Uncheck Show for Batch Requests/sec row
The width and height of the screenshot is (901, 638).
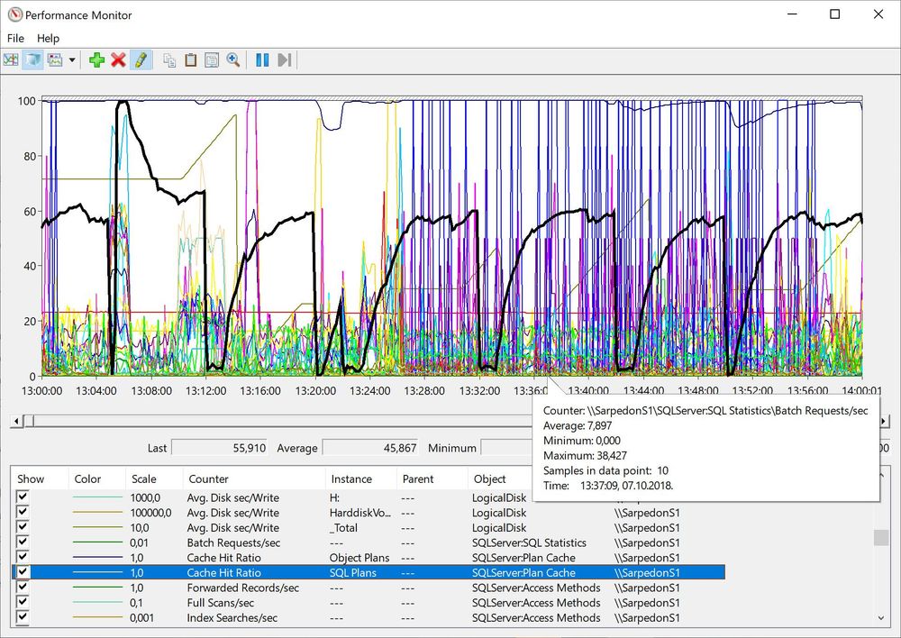click(x=23, y=542)
